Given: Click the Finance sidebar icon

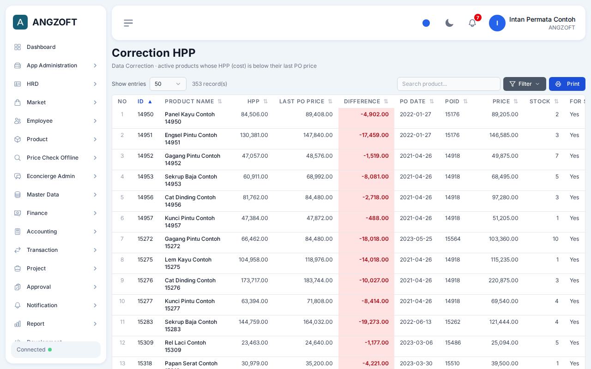Looking at the screenshot, I should point(18,213).
